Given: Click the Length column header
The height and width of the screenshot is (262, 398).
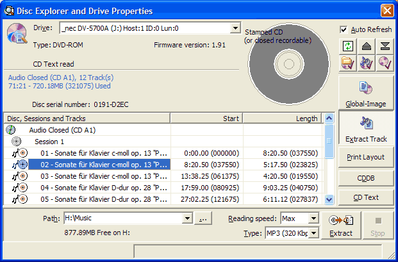Looking at the screenshot, I should [x=282, y=119].
